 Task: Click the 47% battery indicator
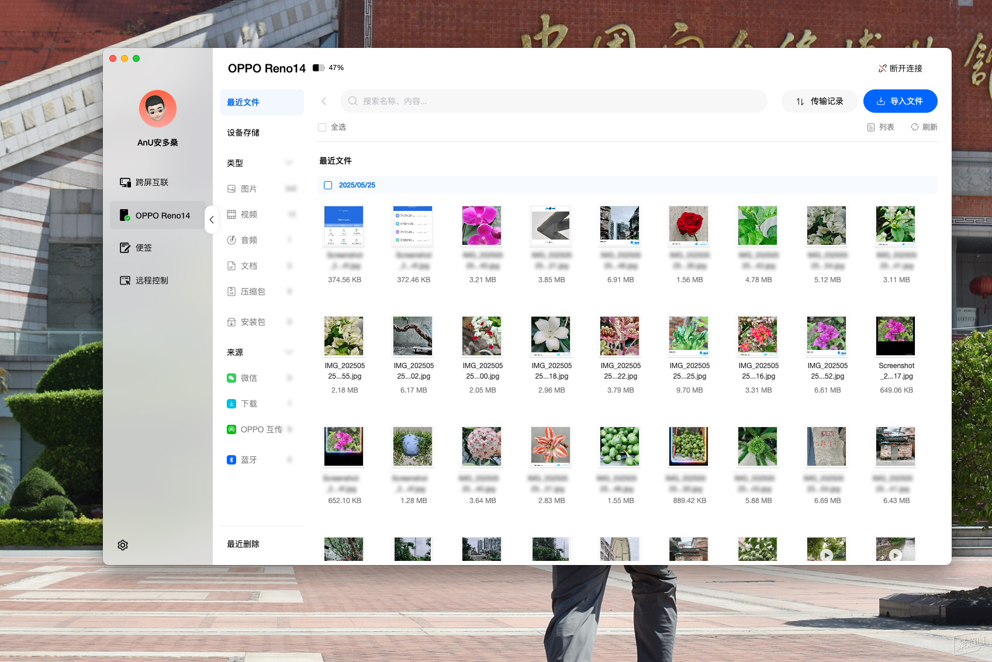tap(329, 68)
